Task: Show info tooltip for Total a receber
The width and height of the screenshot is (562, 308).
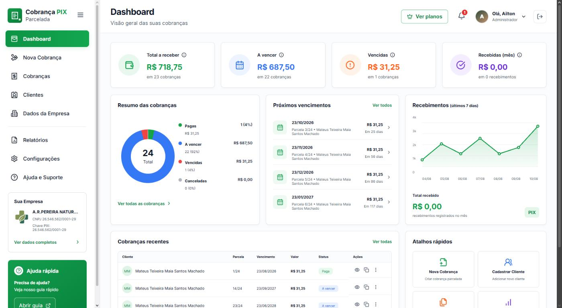Action: [x=184, y=55]
